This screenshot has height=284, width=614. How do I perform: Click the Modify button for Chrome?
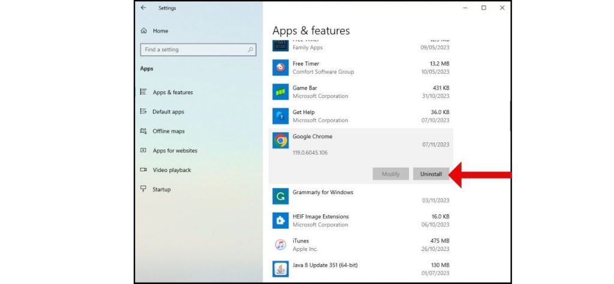390,174
